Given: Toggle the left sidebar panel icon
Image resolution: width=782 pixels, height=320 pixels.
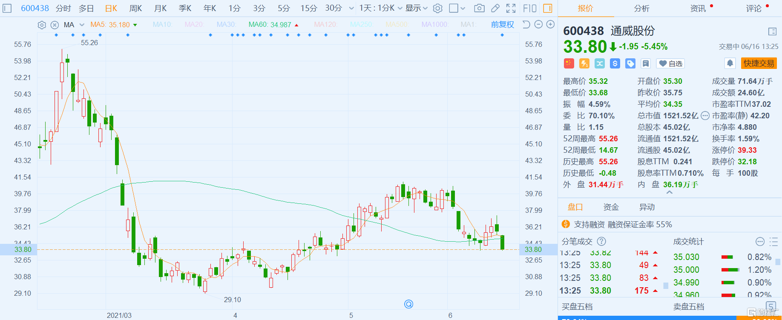Looking at the screenshot, I should click(7, 8).
